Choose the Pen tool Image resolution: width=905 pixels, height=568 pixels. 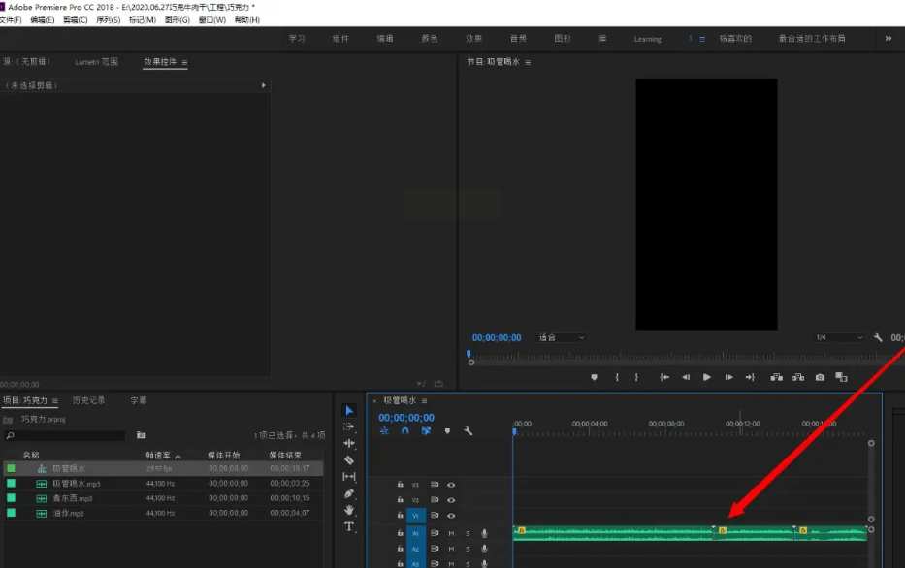click(349, 493)
